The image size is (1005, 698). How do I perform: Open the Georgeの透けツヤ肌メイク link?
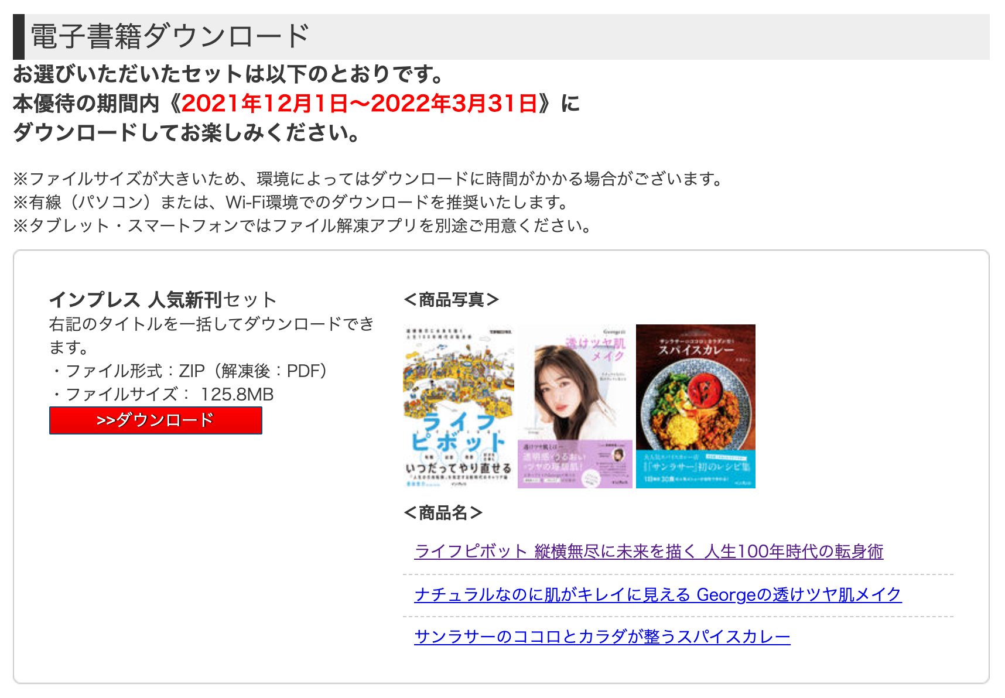click(658, 595)
